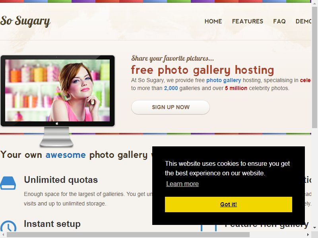Image resolution: width=318 pixels, height=238 pixels.
Task: Click the '2,000' blue text
Action: tap(171, 88)
